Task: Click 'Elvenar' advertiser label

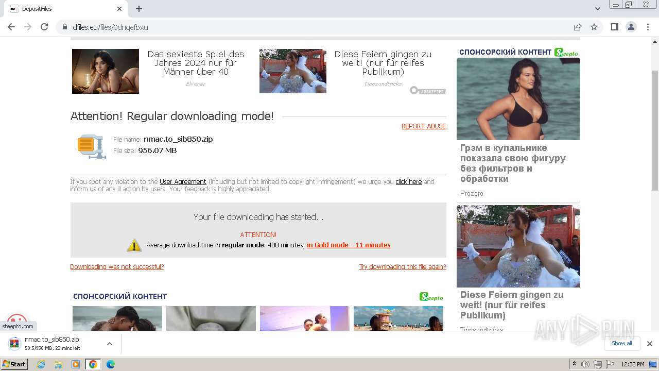Action: point(196,83)
